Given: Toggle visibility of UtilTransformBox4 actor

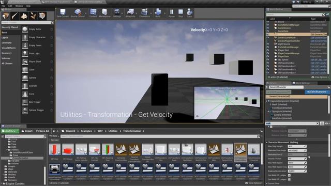Looking at the screenshot, I should pyautogui.click(x=268, y=72).
